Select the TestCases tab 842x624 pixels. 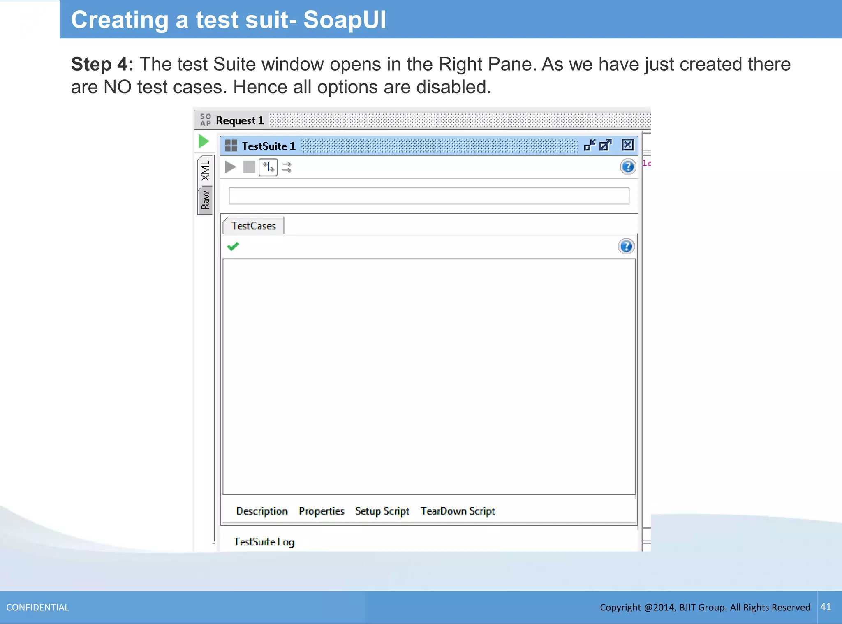(x=253, y=226)
